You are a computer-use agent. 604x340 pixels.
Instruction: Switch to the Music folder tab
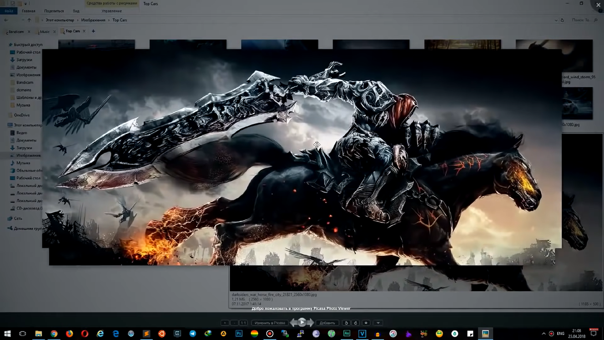click(x=45, y=32)
